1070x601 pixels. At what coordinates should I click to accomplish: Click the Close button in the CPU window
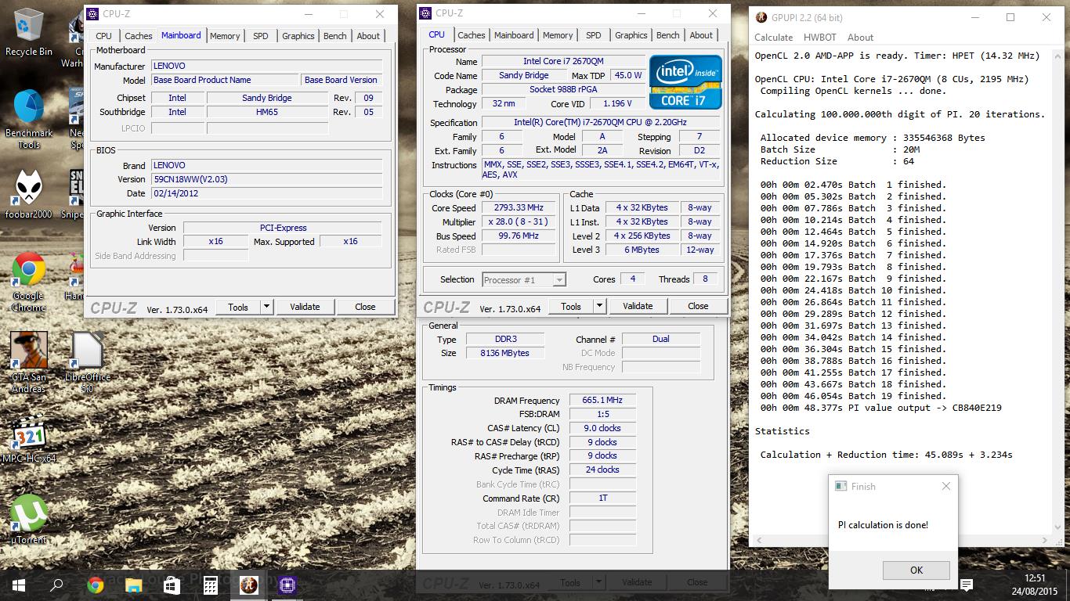tap(698, 306)
